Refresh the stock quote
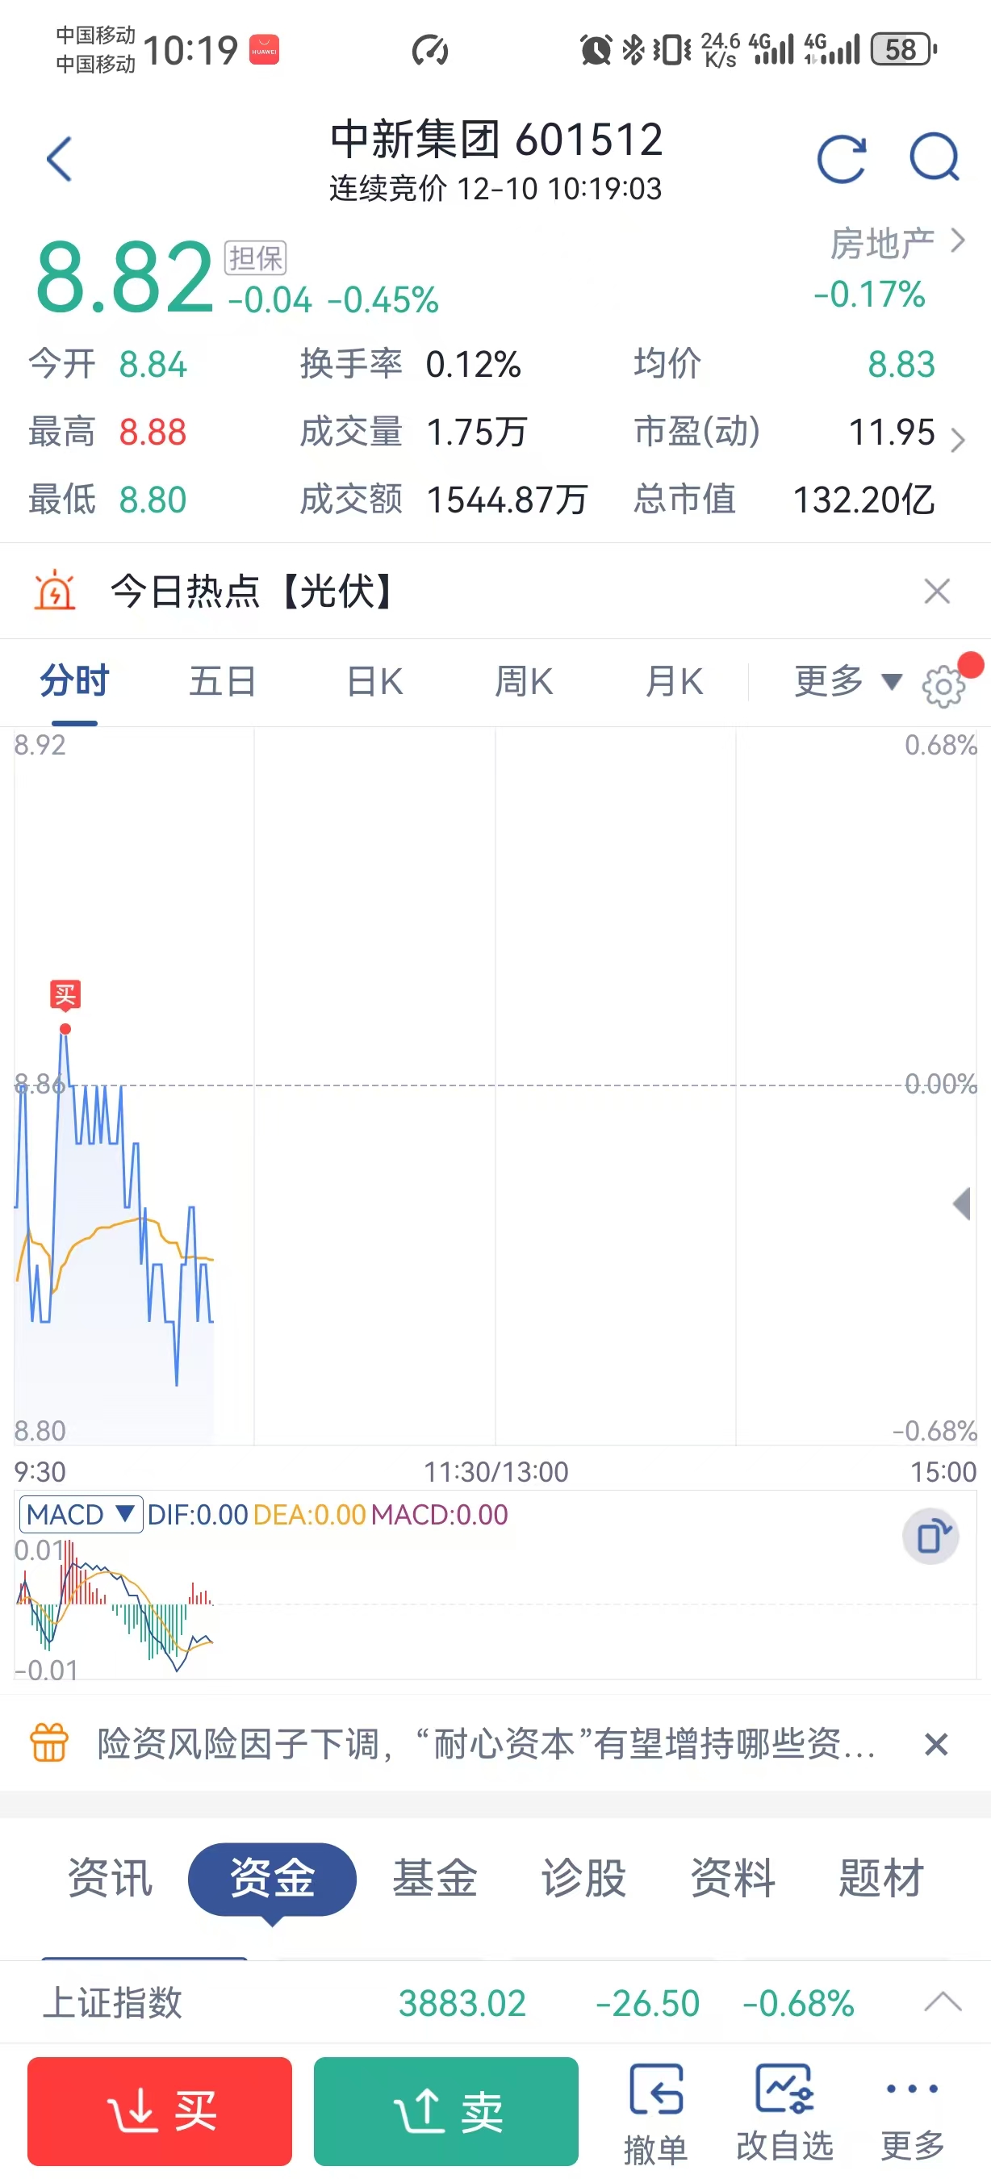 tap(842, 159)
